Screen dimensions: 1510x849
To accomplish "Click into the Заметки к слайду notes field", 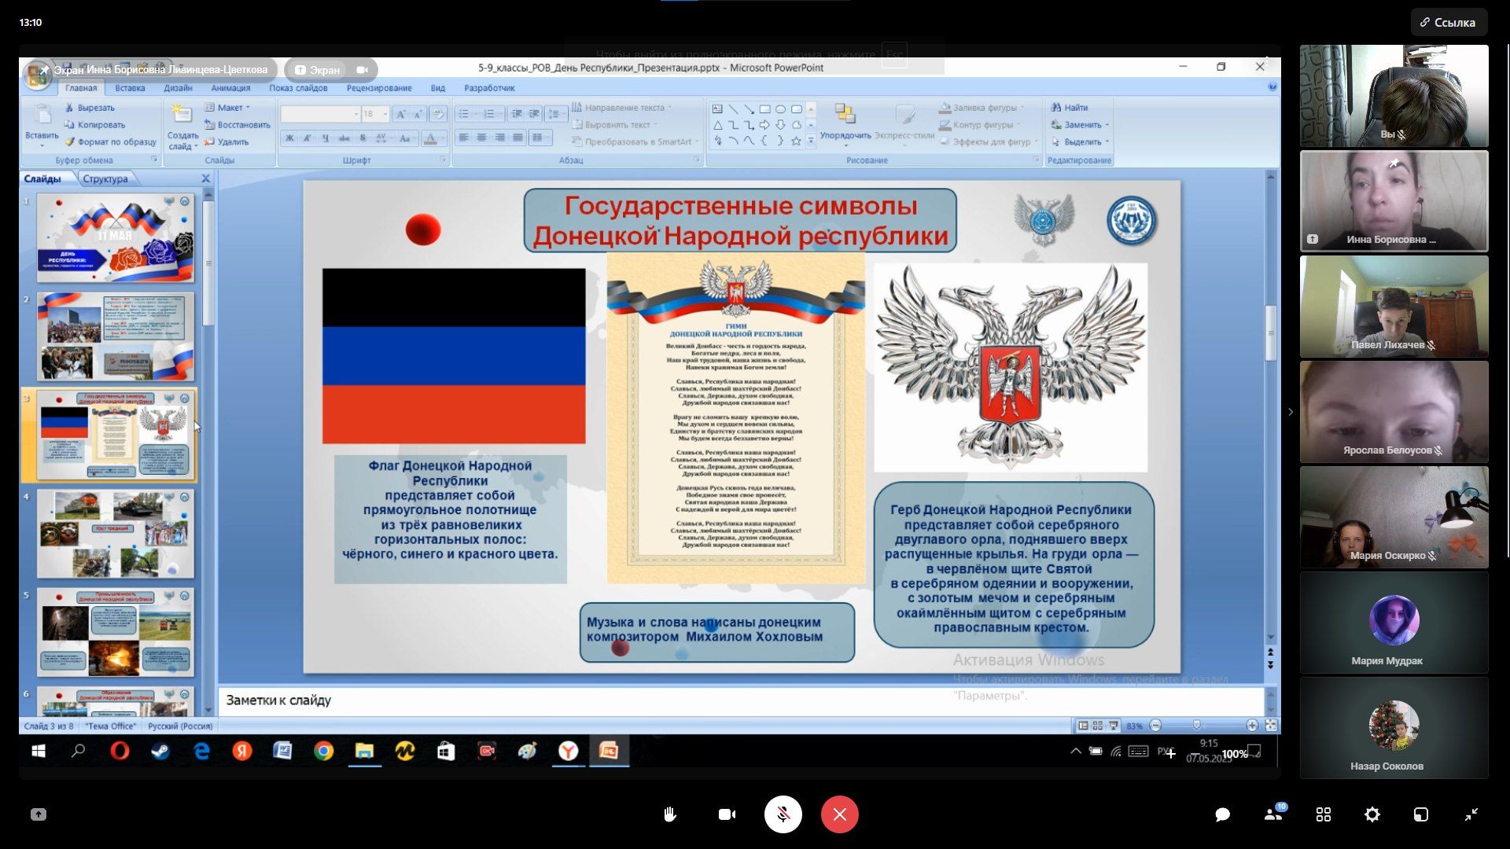I will pos(740,700).
